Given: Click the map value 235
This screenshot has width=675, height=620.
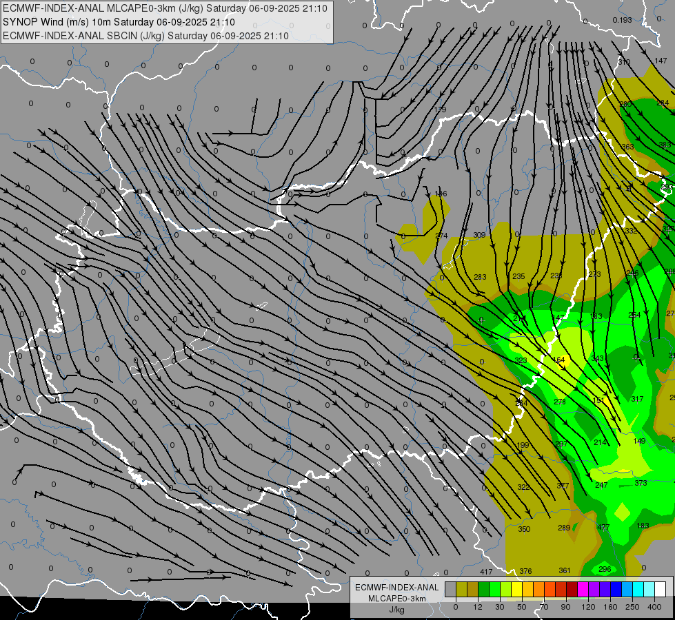Looking at the screenshot, I should [x=518, y=276].
